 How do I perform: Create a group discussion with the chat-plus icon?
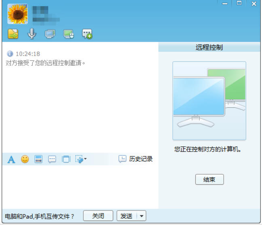[x=87, y=34]
